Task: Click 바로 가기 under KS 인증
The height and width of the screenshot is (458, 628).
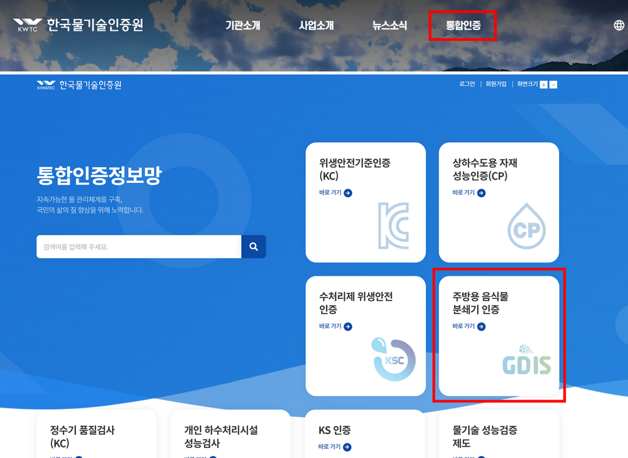Action: (335, 447)
